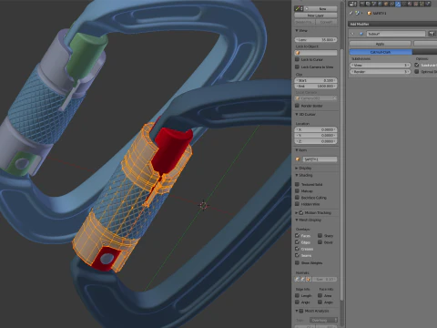Collapse the Mesh Display panel

pyautogui.click(x=297, y=220)
